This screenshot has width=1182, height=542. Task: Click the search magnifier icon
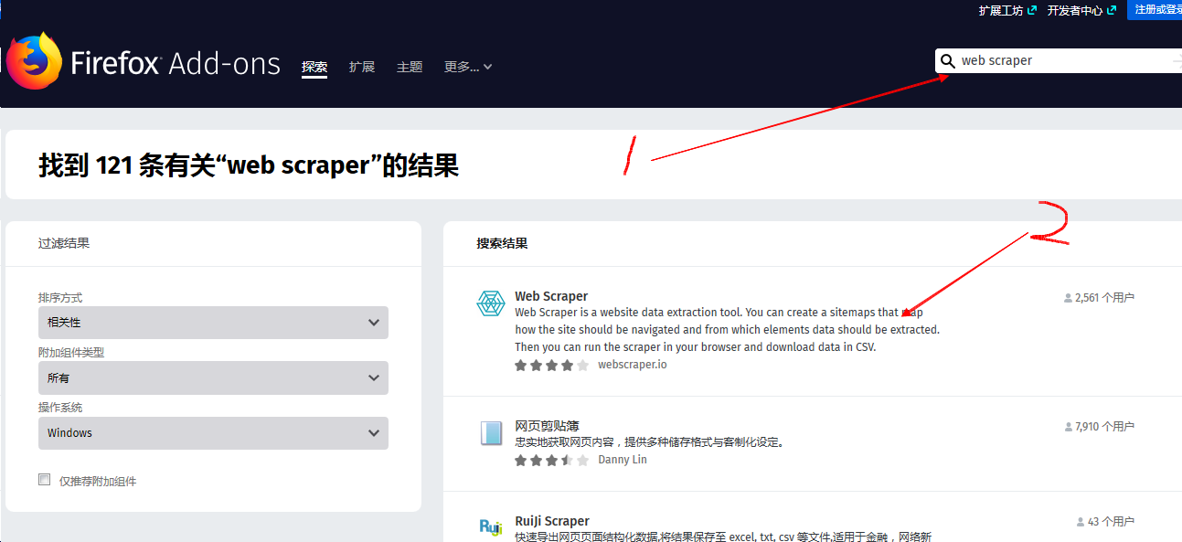948,60
